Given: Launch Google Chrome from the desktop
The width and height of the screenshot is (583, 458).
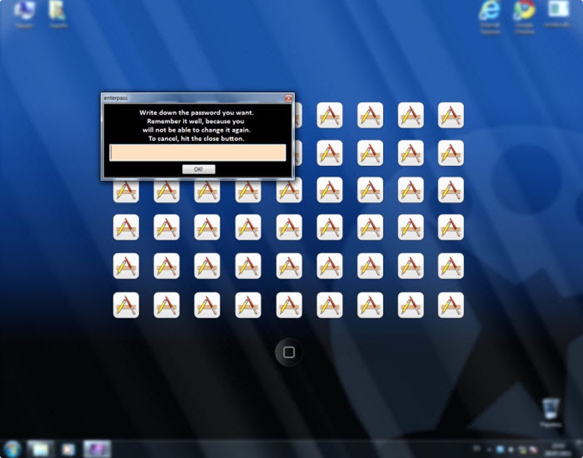Looking at the screenshot, I should (524, 17).
